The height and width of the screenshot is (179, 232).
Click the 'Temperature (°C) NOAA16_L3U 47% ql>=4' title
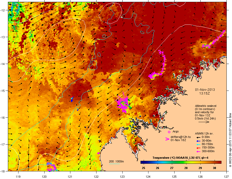click(x=180, y=158)
